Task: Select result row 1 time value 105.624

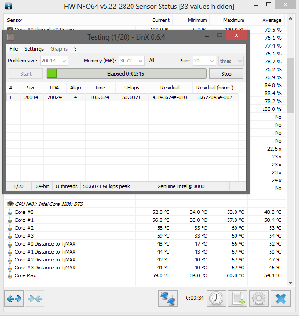Action: coord(100,97)
